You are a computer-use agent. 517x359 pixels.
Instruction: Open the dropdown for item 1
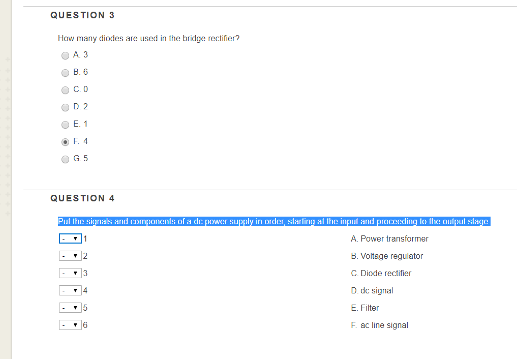click(70, 238)
